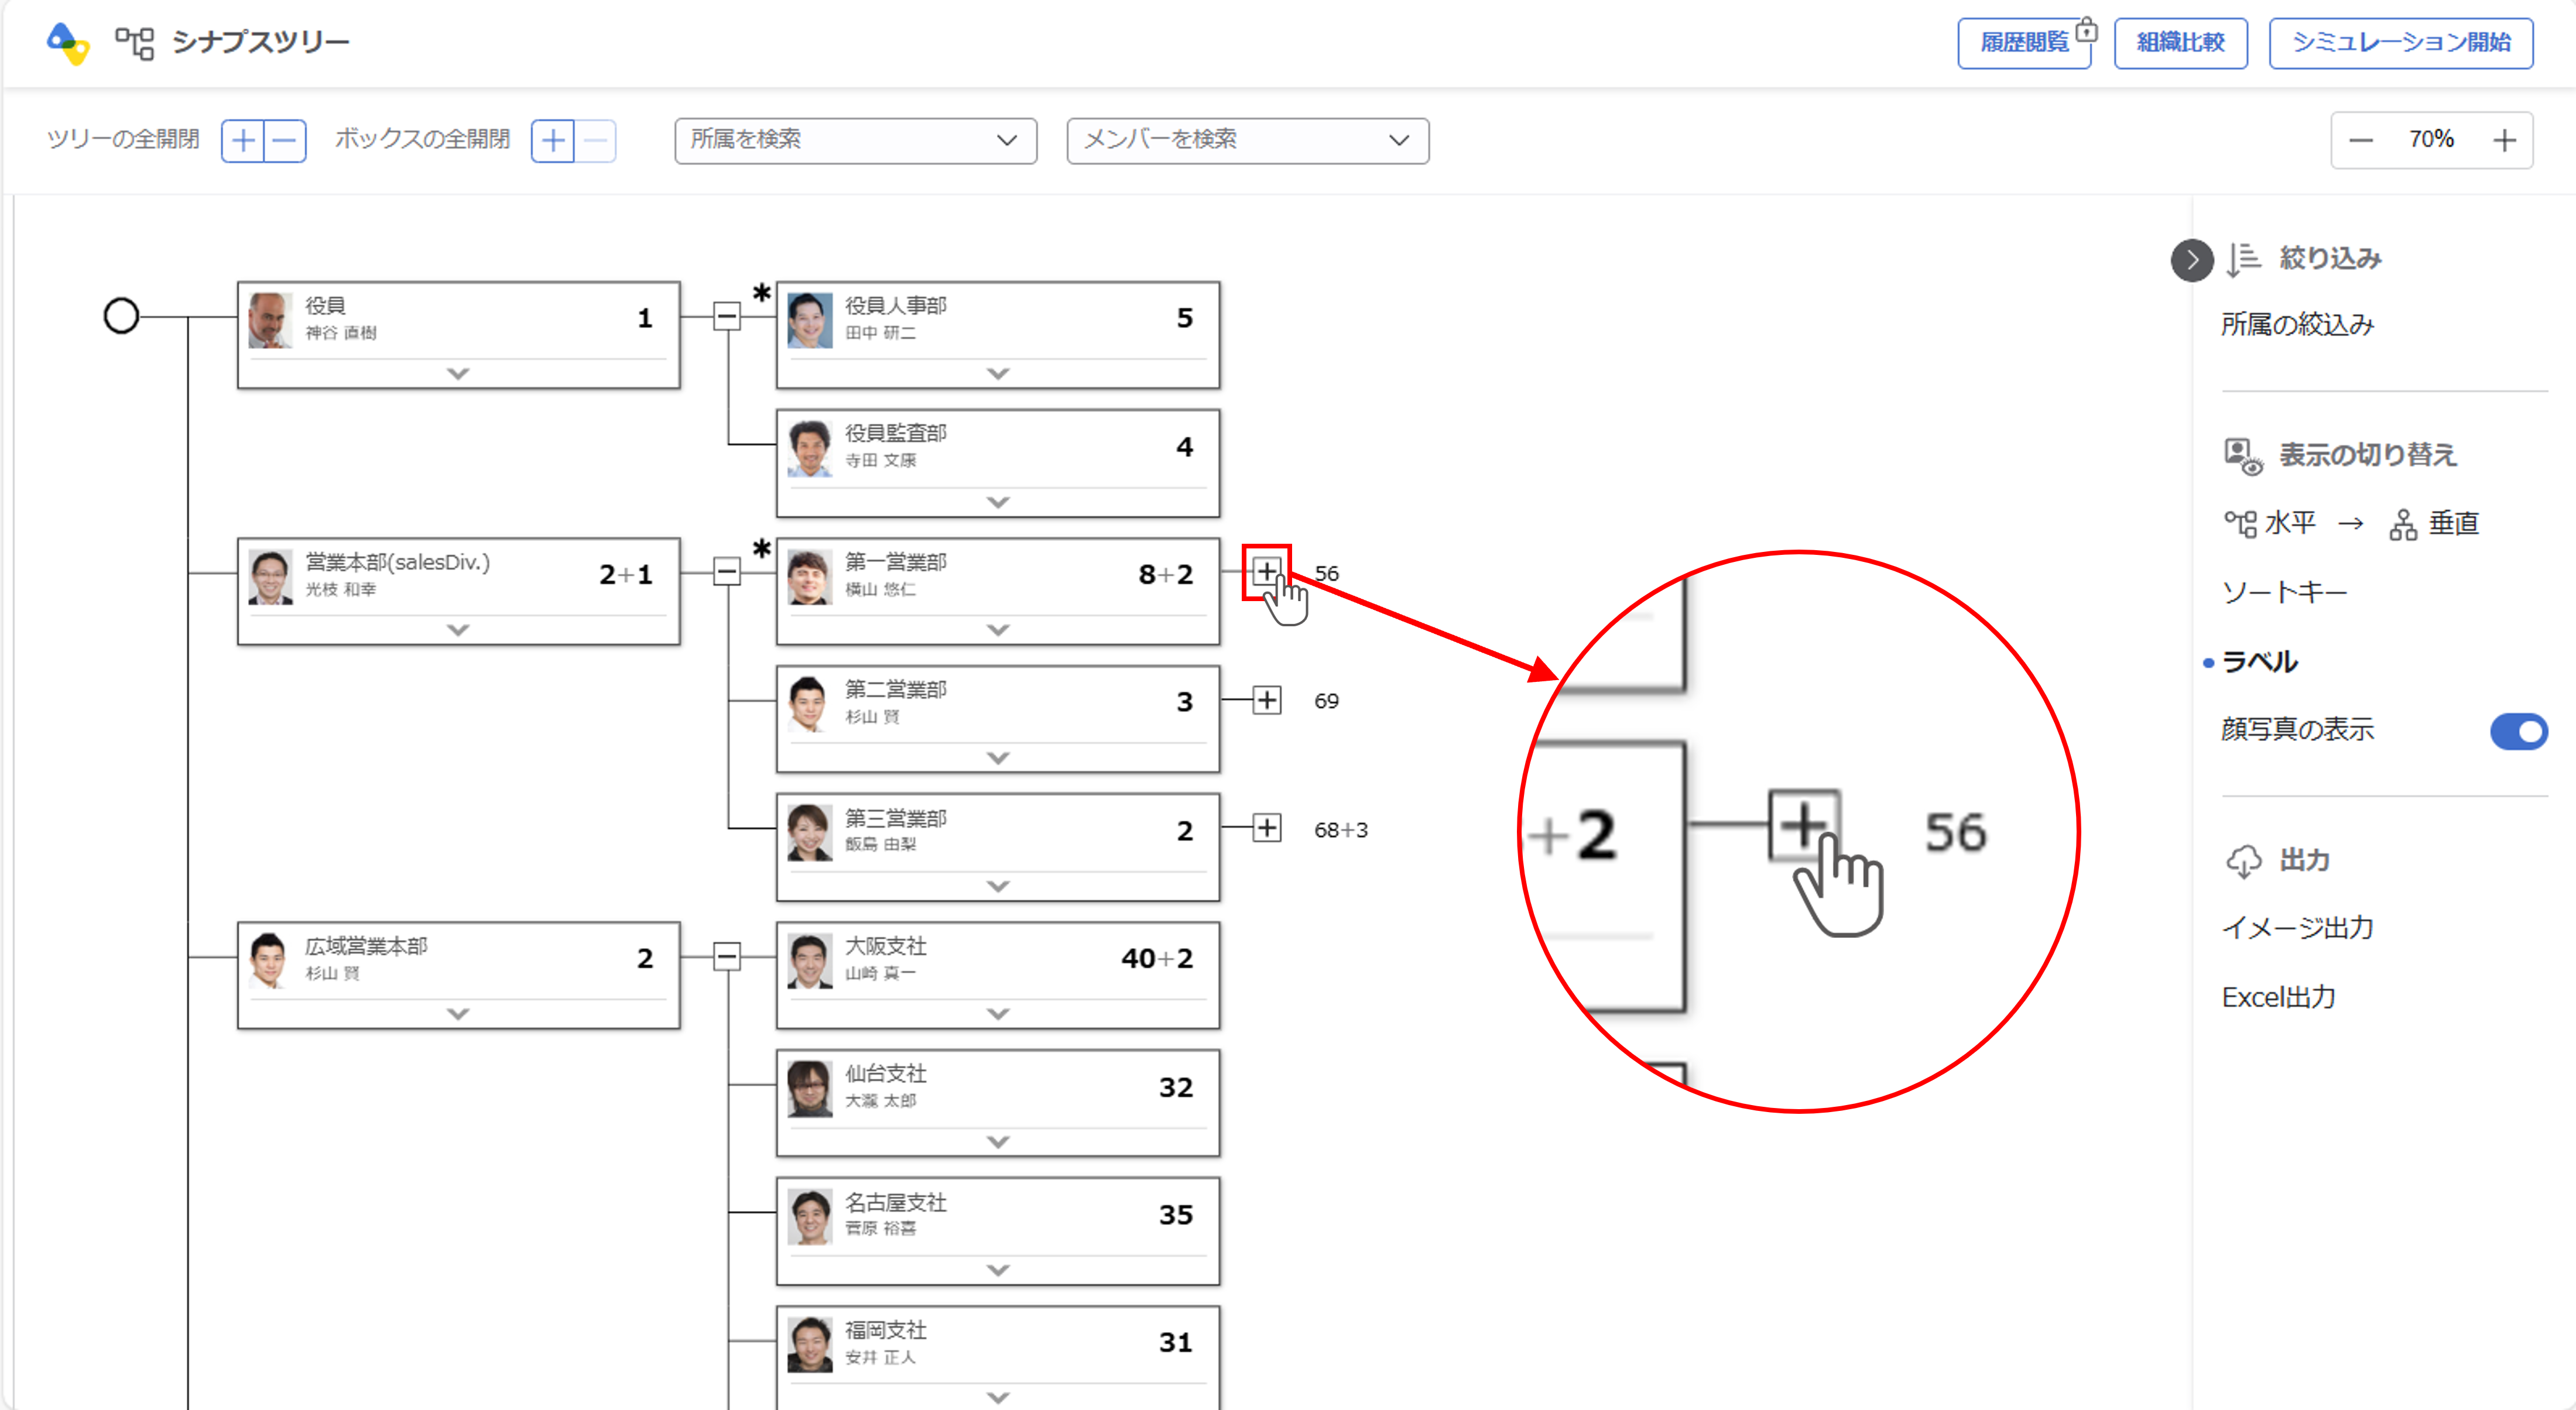Collapse the right side panel arrow
2576x1410 pixels.
pyautogui.click(x=2191, y=260)
